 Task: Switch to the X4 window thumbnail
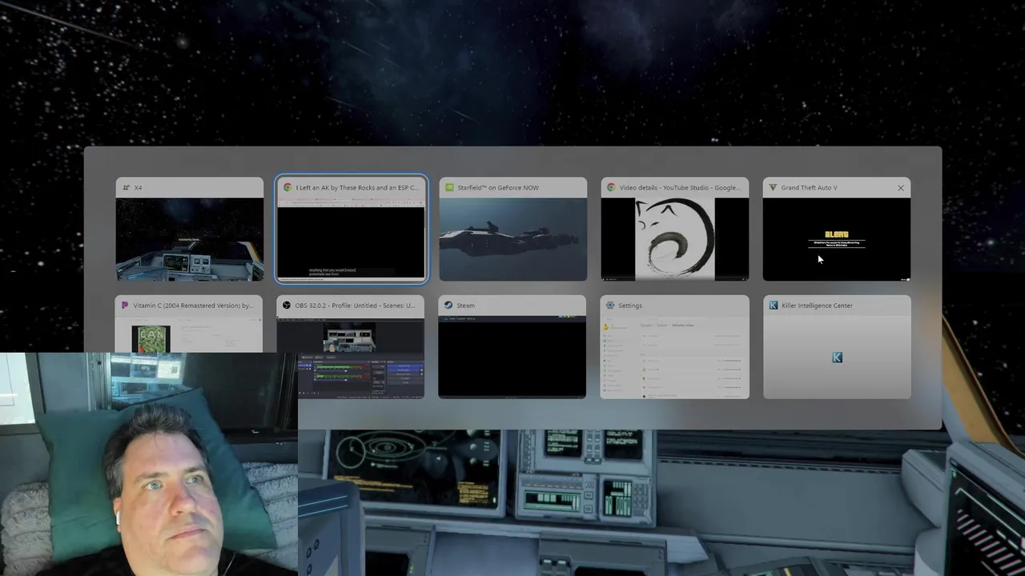[x=190, y=229]
